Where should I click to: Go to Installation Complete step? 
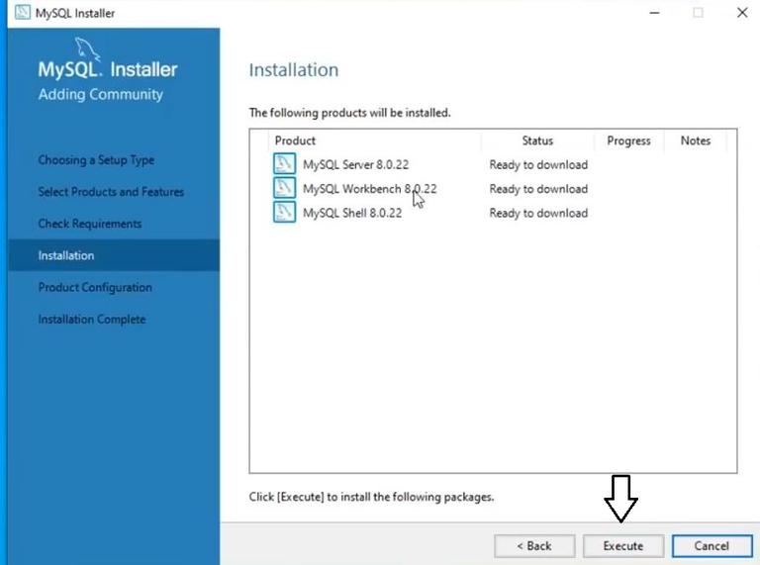[x=92, y=320]
